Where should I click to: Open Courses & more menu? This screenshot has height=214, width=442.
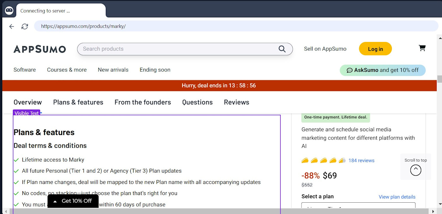67,70
